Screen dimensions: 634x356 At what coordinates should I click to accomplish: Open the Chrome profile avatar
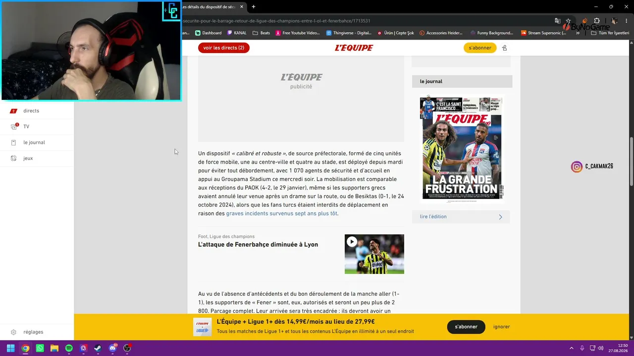click(x=615, y=21)
